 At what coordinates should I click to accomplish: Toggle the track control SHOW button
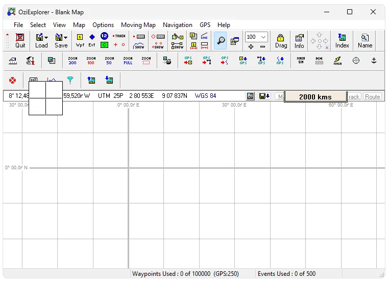coord(139,46)
